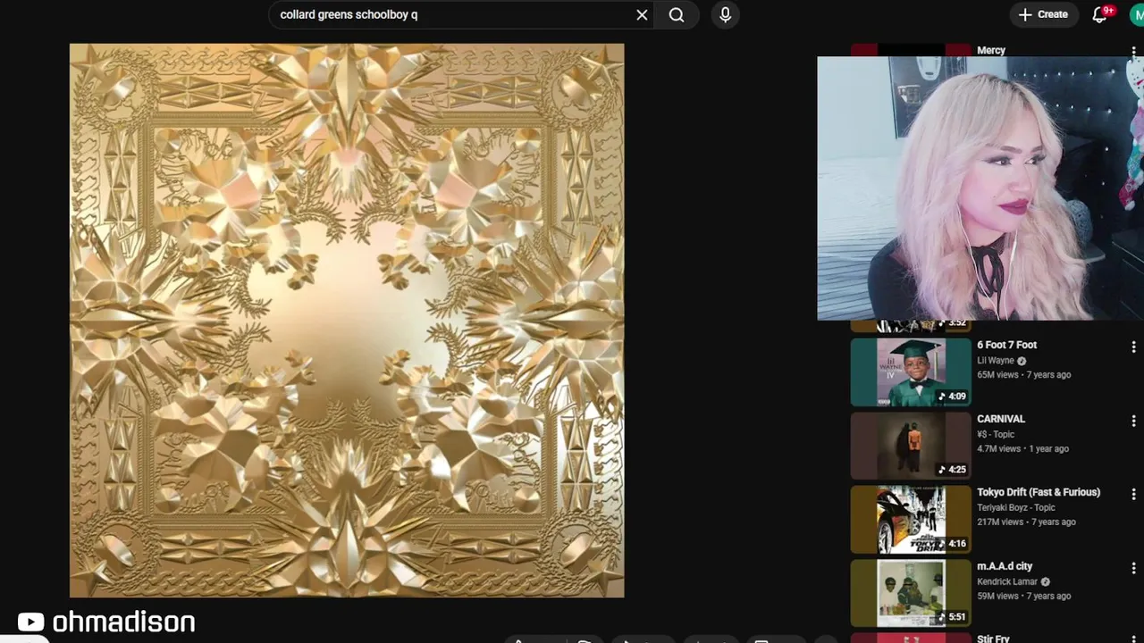Click the '65M views · 7 years ago' text

tap(1023, 375)
